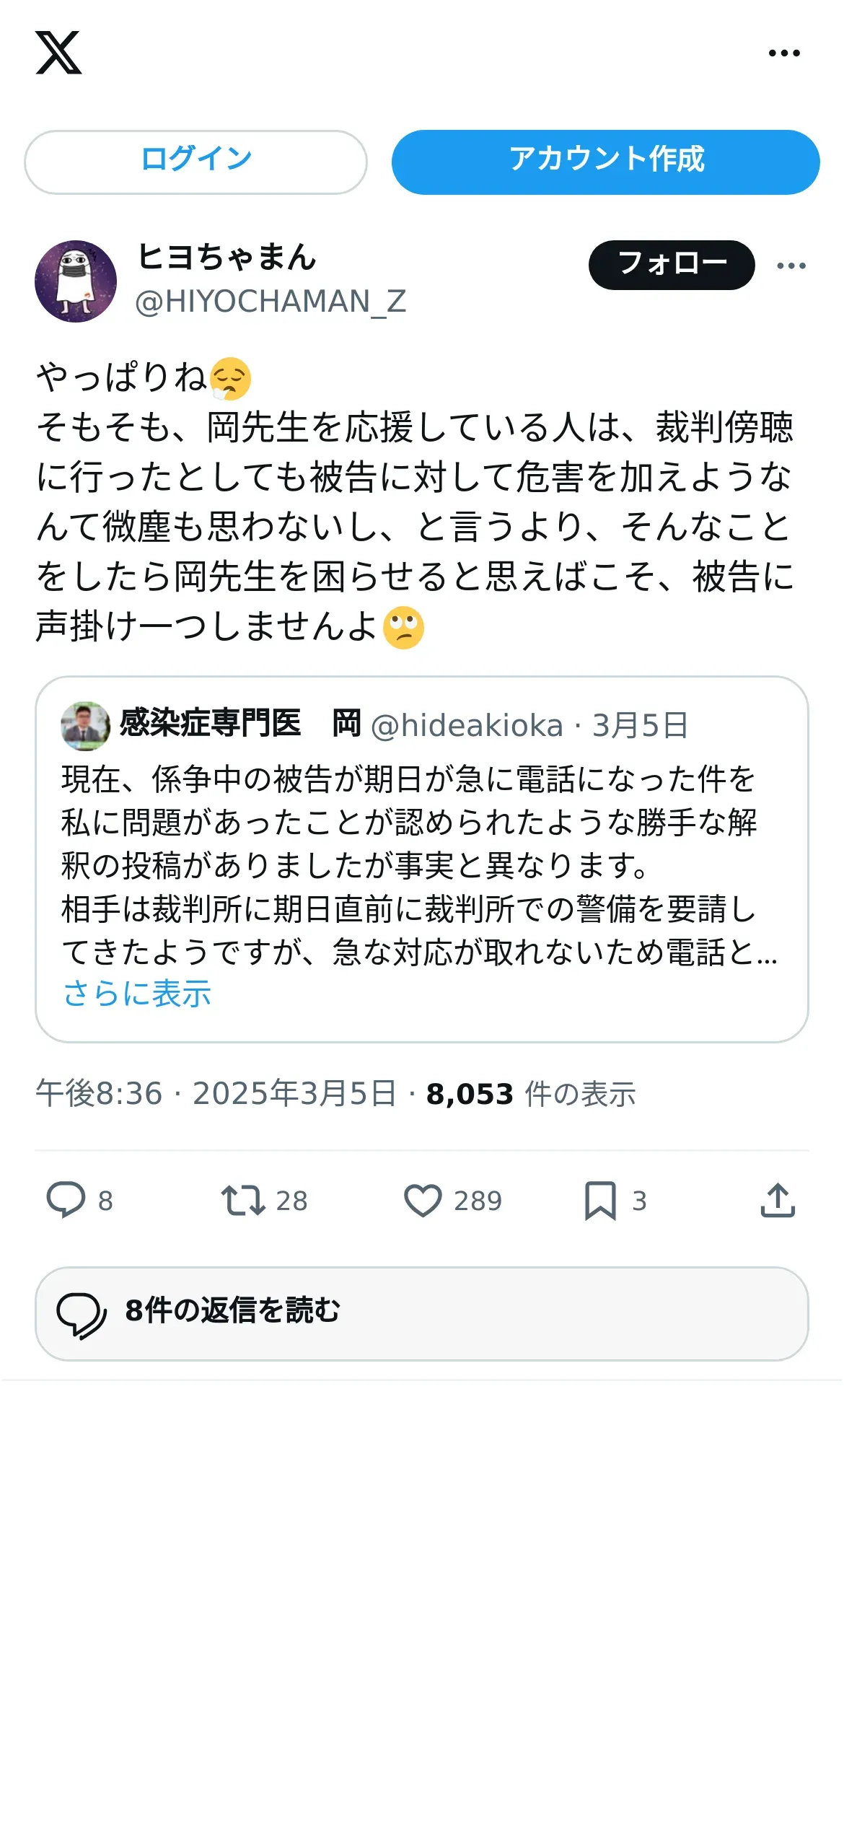Click the post timestamp 午後8:36 · 2025年3月5日
The image size is (844, 1827).
pos(216,1094)
